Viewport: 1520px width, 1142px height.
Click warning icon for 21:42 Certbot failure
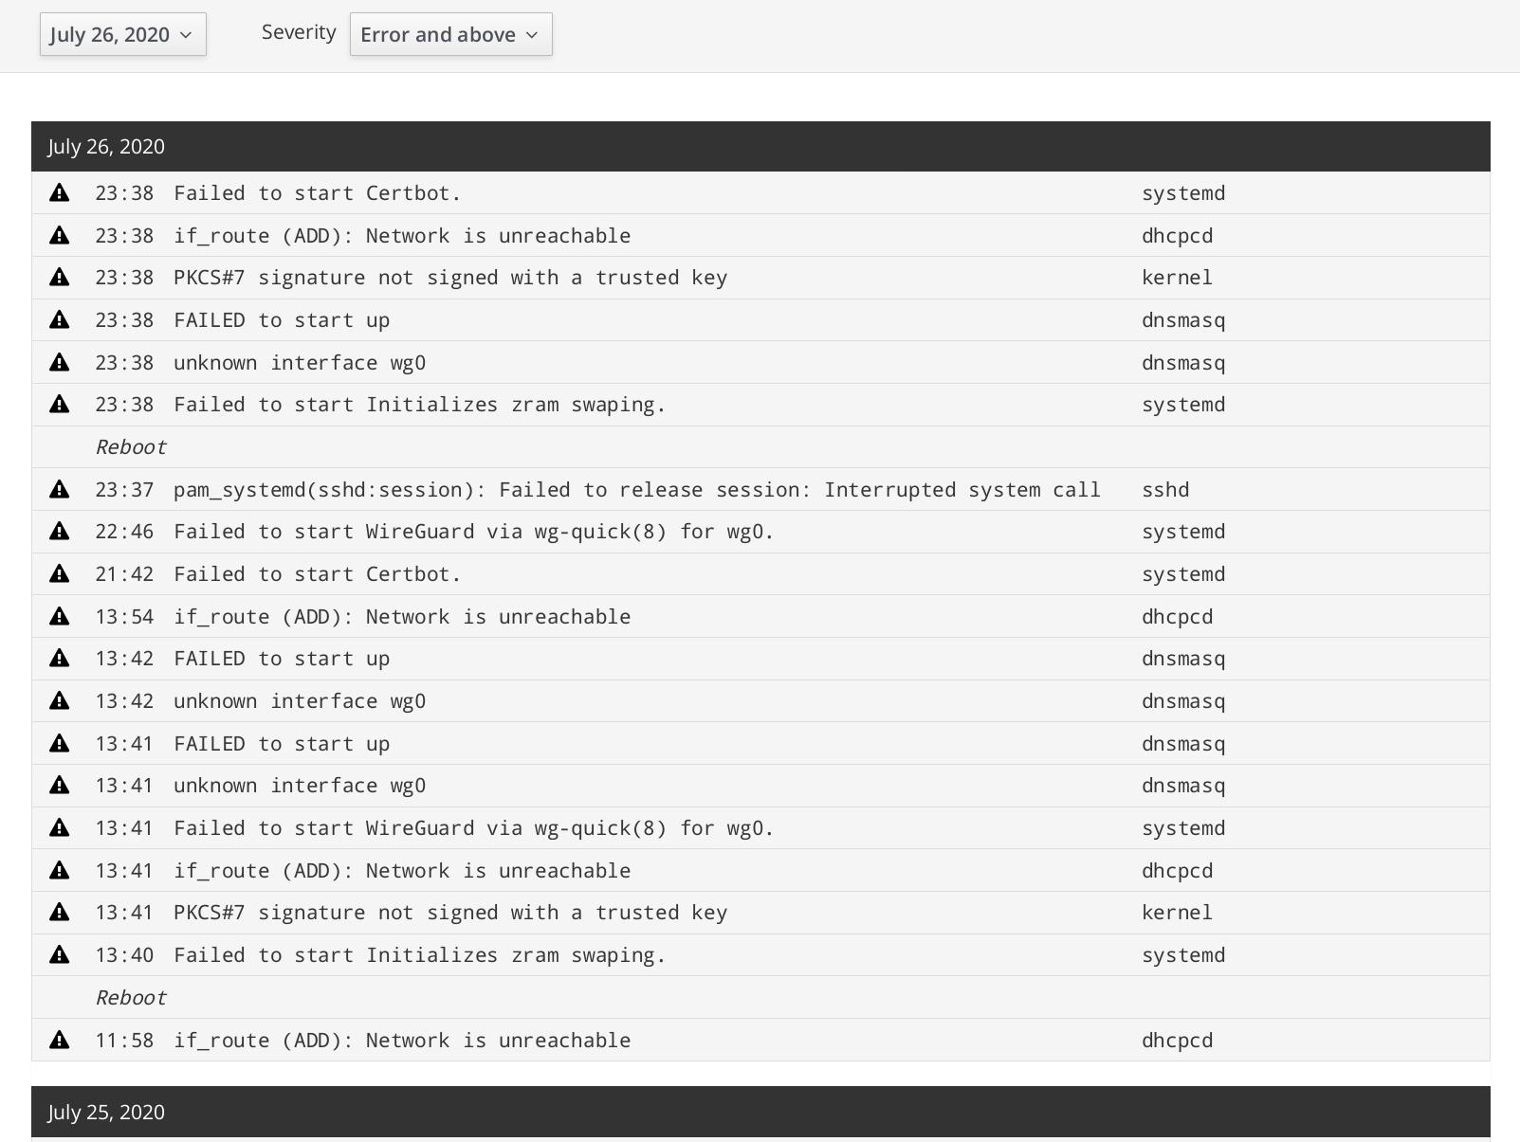[x=60, y=574]
